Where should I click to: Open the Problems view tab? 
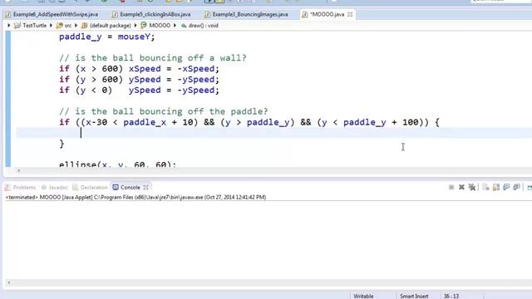coord(24,187)
